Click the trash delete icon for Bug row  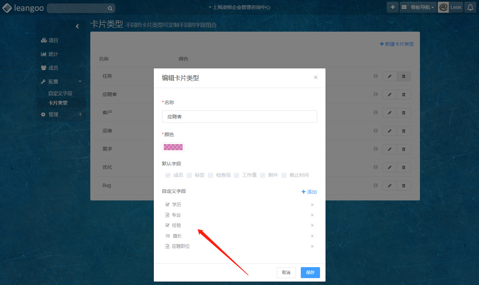pos(403,186)
